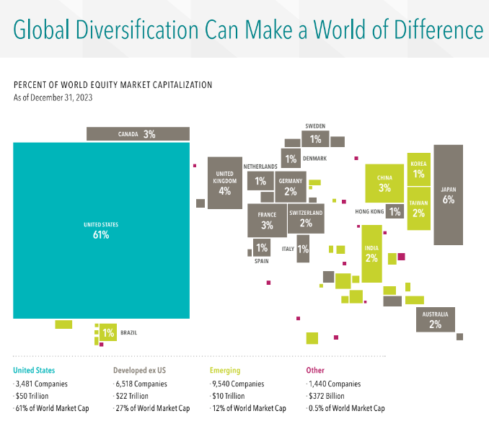Click '$50 Trillion' text
Image resolution: width=489 pixels, height=442 pixels.
point(32,396)
